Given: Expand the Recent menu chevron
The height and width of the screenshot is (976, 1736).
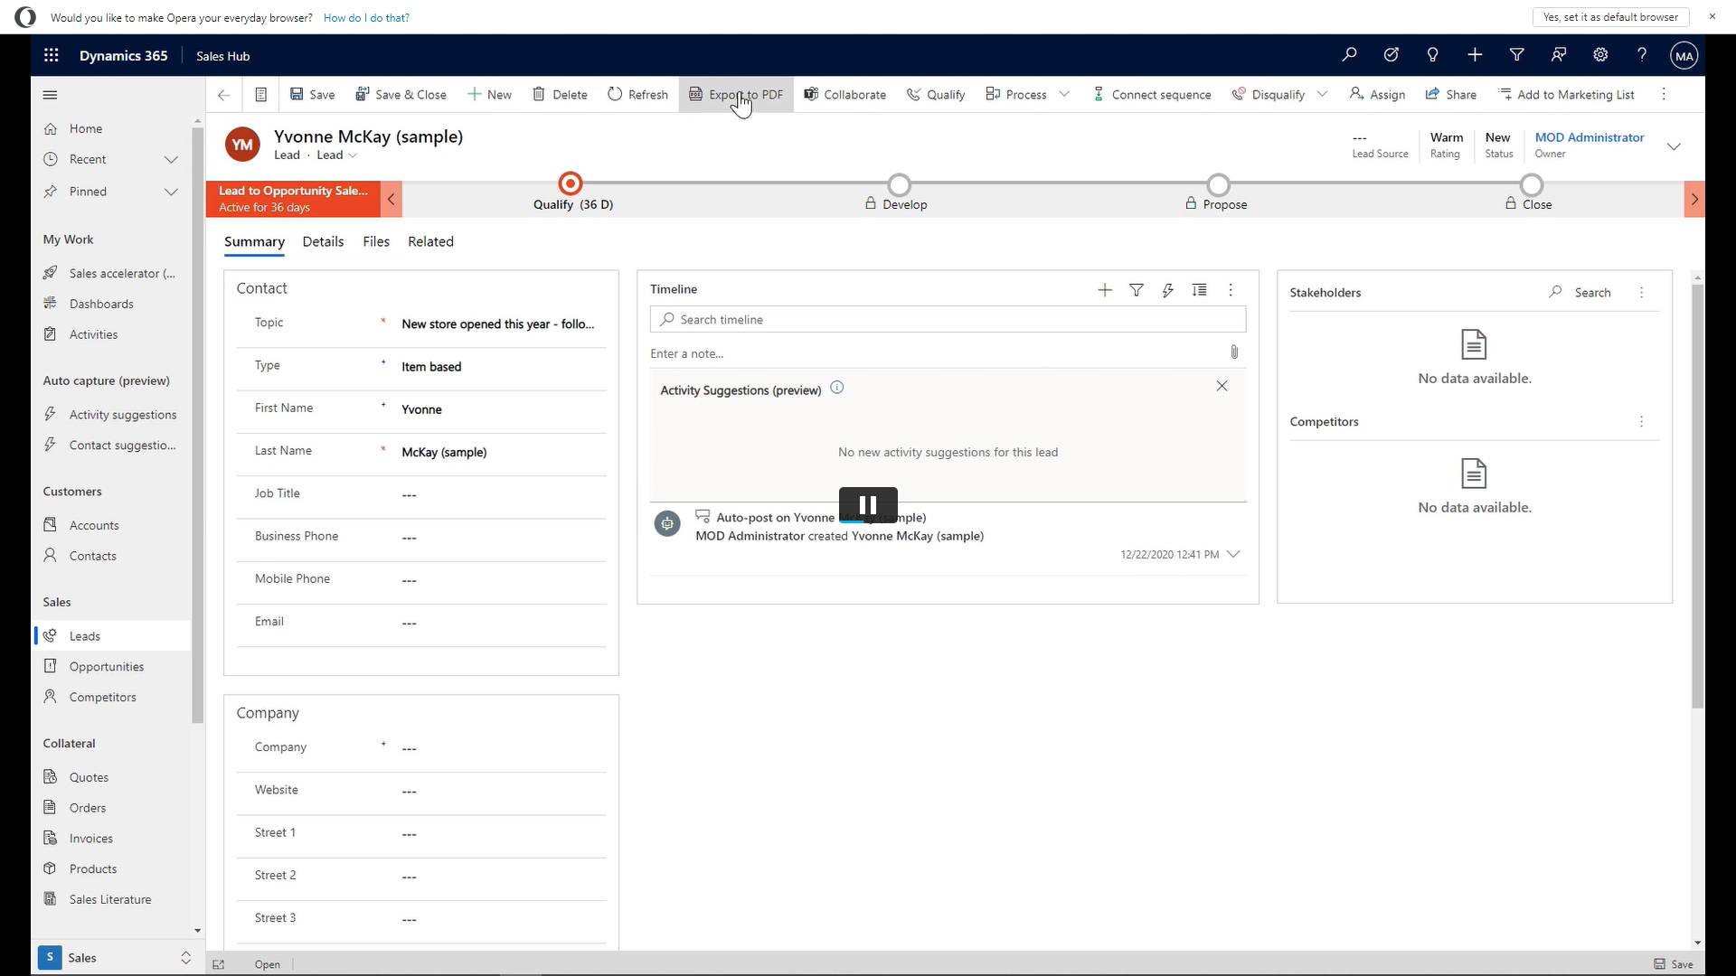Looking at the screenshot, I should (171, 160).
